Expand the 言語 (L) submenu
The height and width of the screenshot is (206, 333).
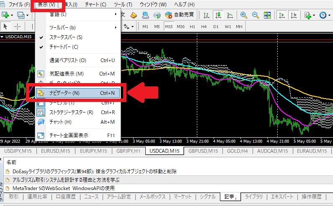(78, 14)
